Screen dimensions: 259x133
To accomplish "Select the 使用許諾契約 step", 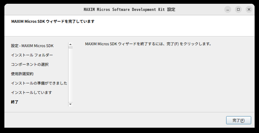I will pos(22,74).
